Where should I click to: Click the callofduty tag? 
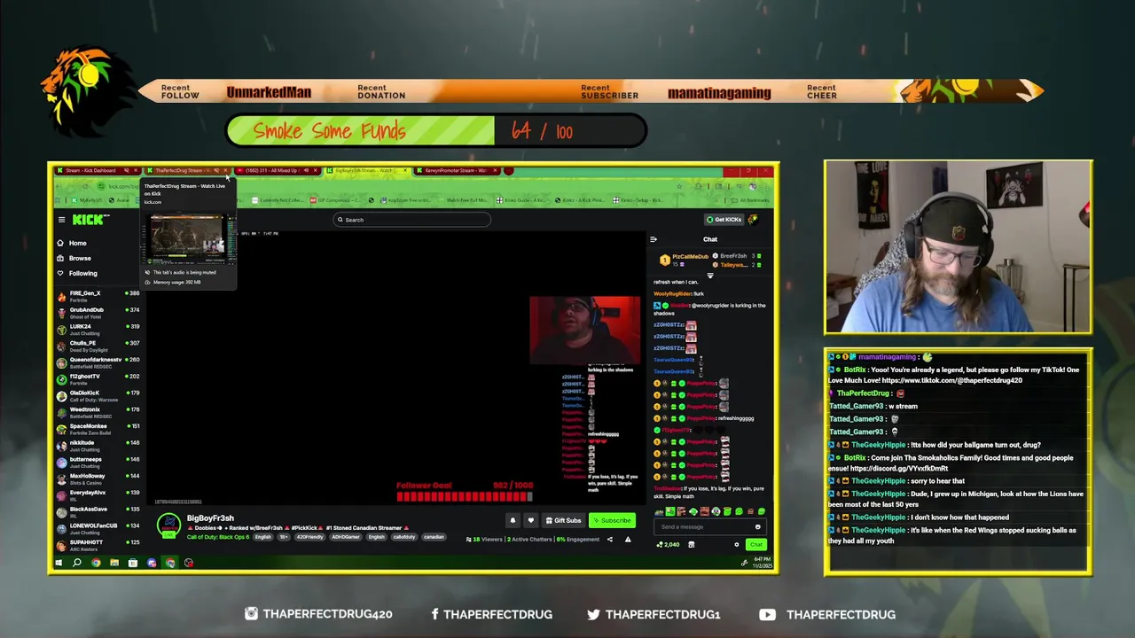point(404,537)
